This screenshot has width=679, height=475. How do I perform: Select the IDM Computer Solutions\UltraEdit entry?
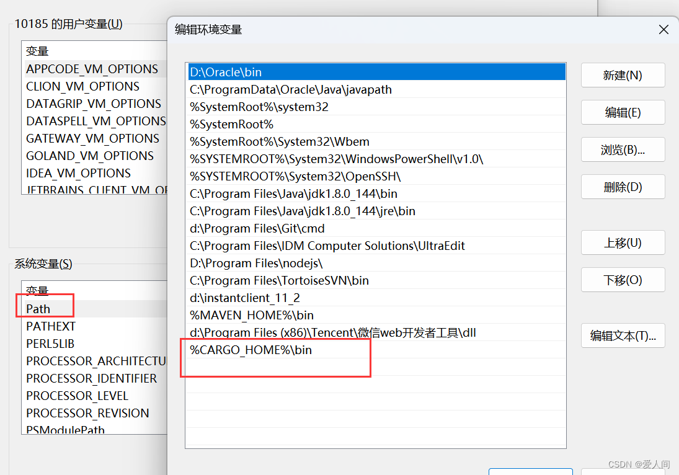pos(376,246)
